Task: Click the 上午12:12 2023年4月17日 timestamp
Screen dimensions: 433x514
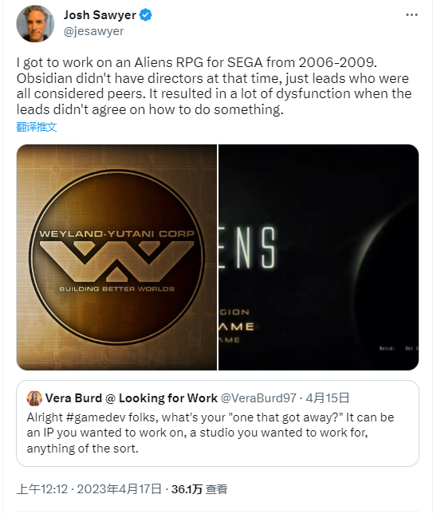Action: [x=89, y=489]
